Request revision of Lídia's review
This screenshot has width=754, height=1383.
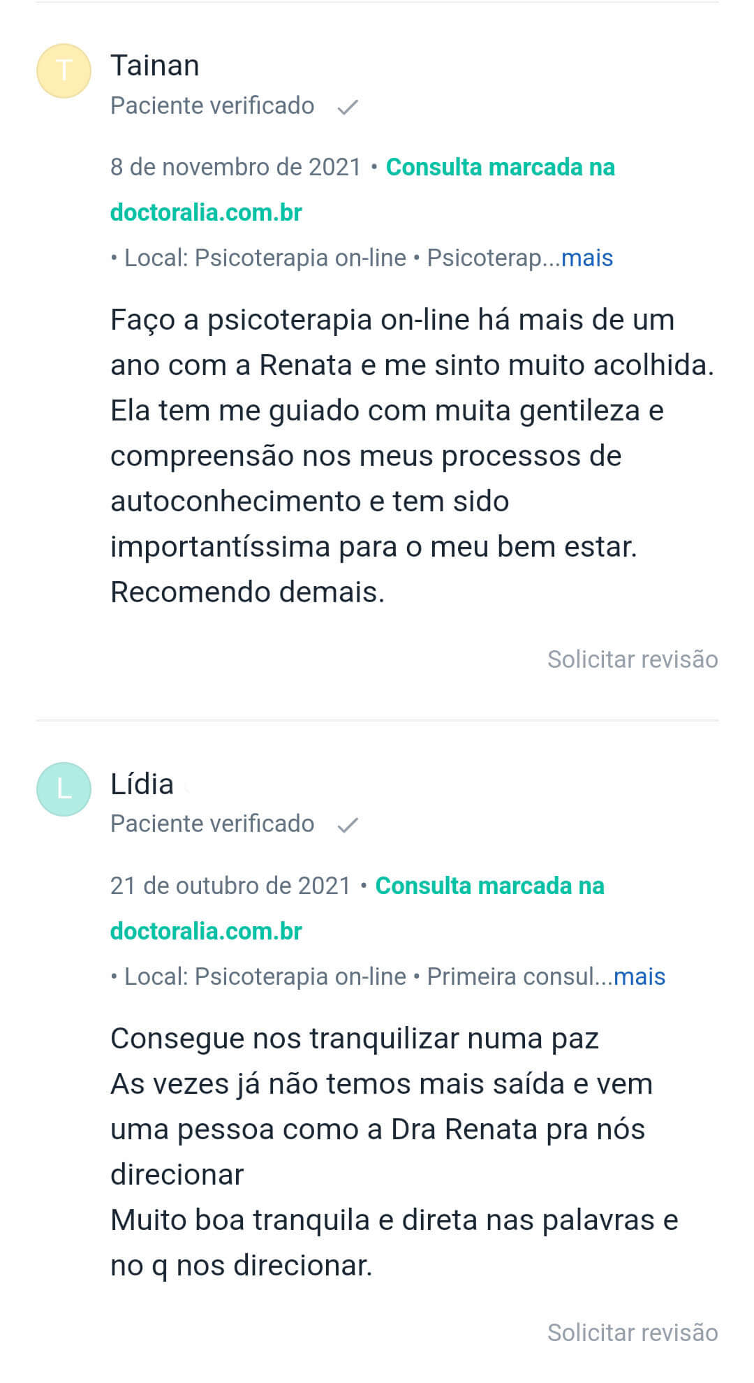pyautogui.click(x=632, y=1332)
